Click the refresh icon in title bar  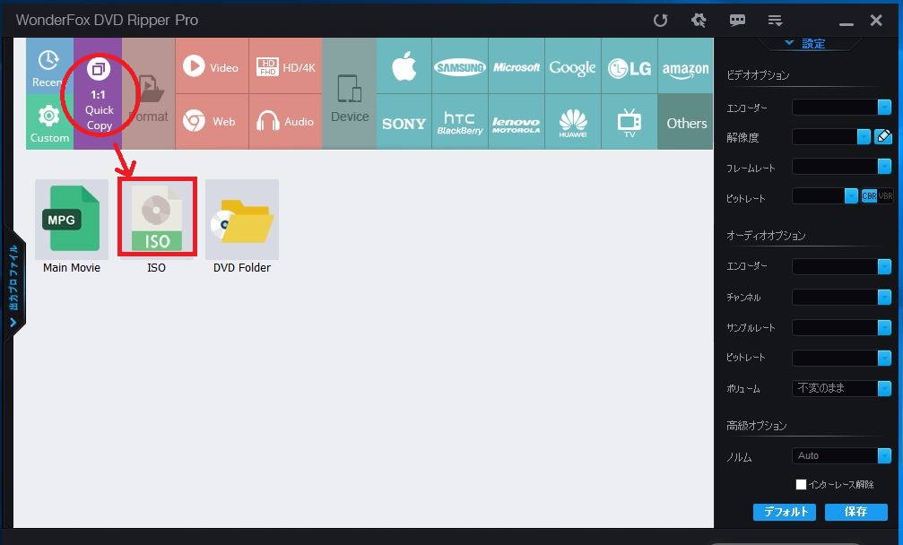coord(660,21)
